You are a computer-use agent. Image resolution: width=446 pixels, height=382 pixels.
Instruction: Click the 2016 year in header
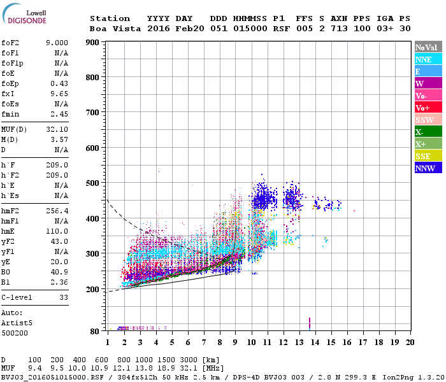pyautogui.click(x=159, y=29)
